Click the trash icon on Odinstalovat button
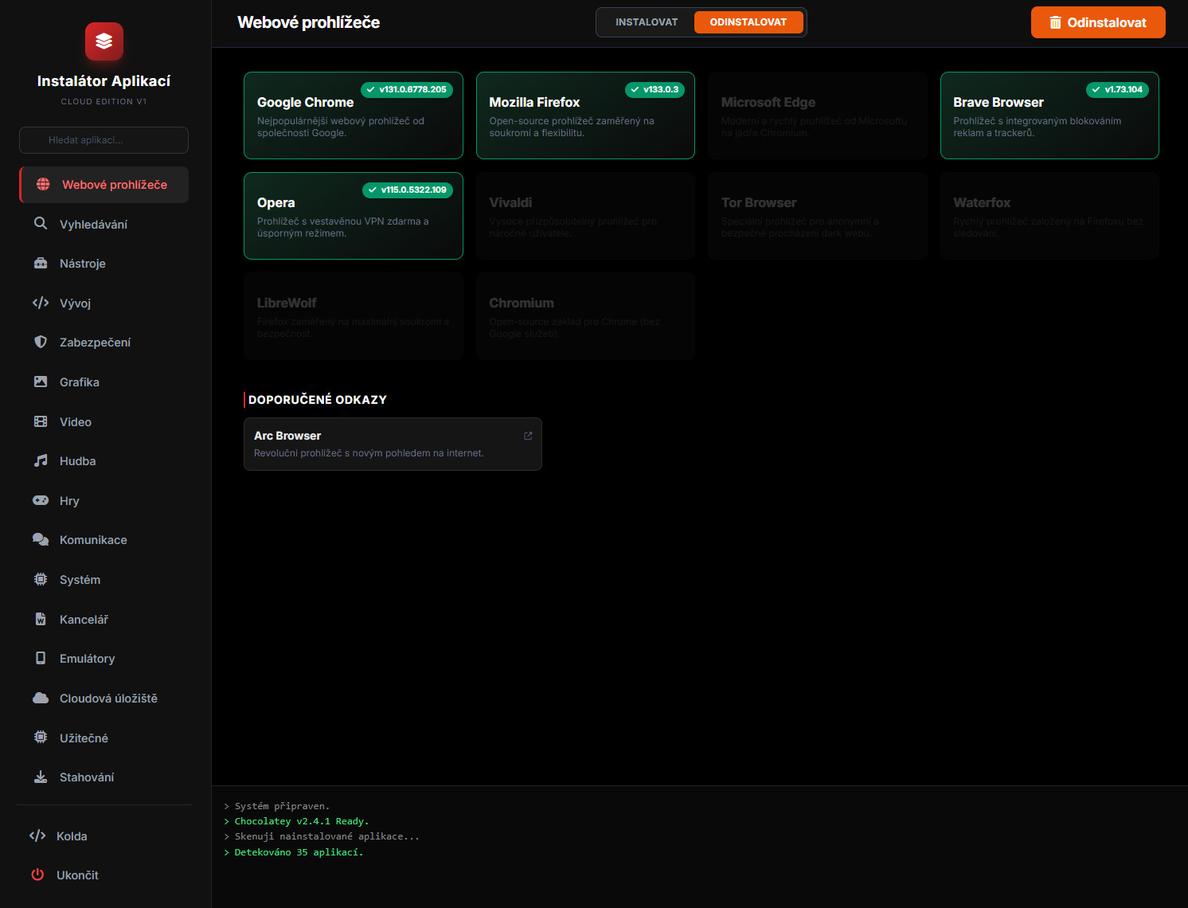This screenshot has width=1188, height=908. click(x=1056, y=22)
